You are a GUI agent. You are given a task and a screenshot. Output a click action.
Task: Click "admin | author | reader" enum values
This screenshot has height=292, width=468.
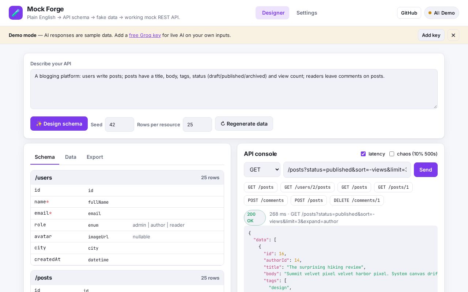click(159, 225)
